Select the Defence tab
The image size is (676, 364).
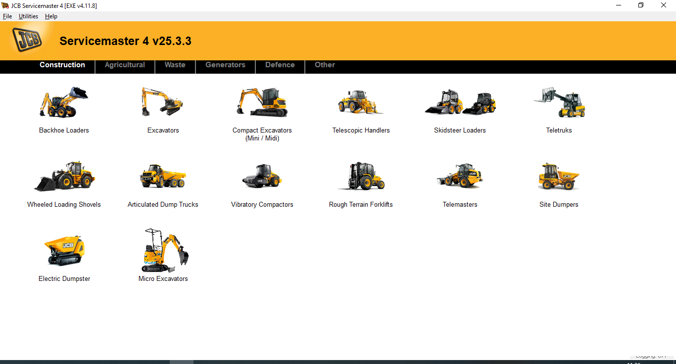(280, 65)
